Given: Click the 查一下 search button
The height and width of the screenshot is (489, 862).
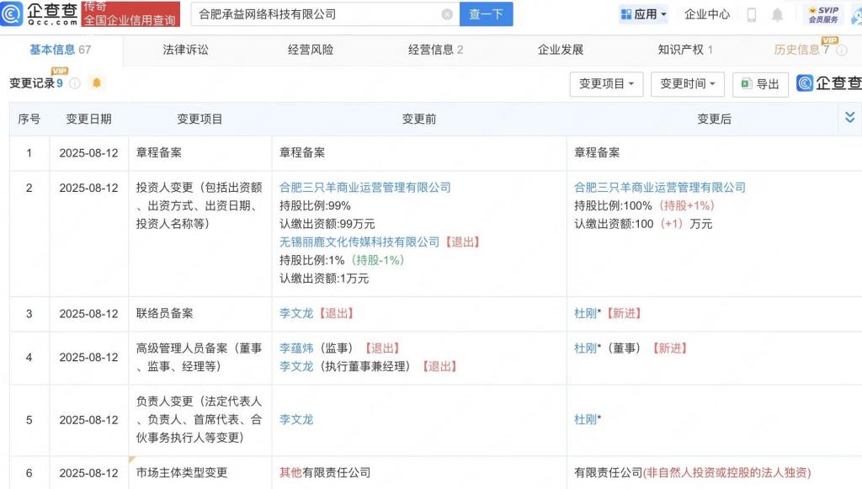Looking at the screenshot, I should coord(486,14).
